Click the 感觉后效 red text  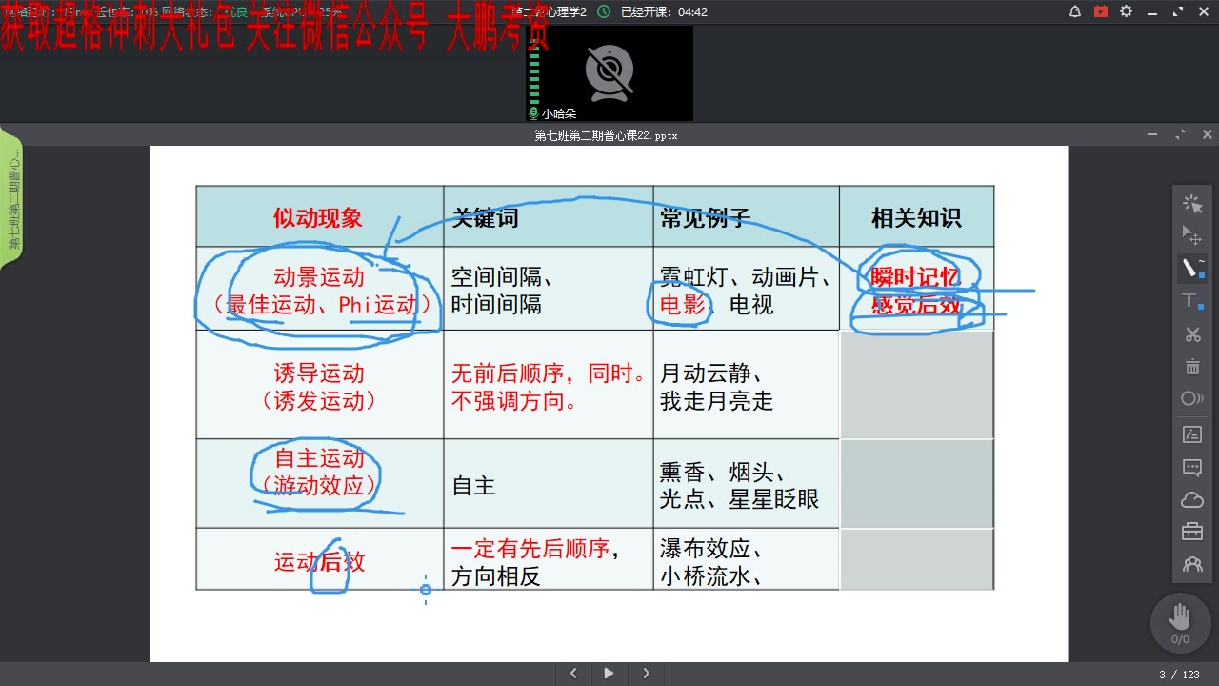[x=916, y=305]
